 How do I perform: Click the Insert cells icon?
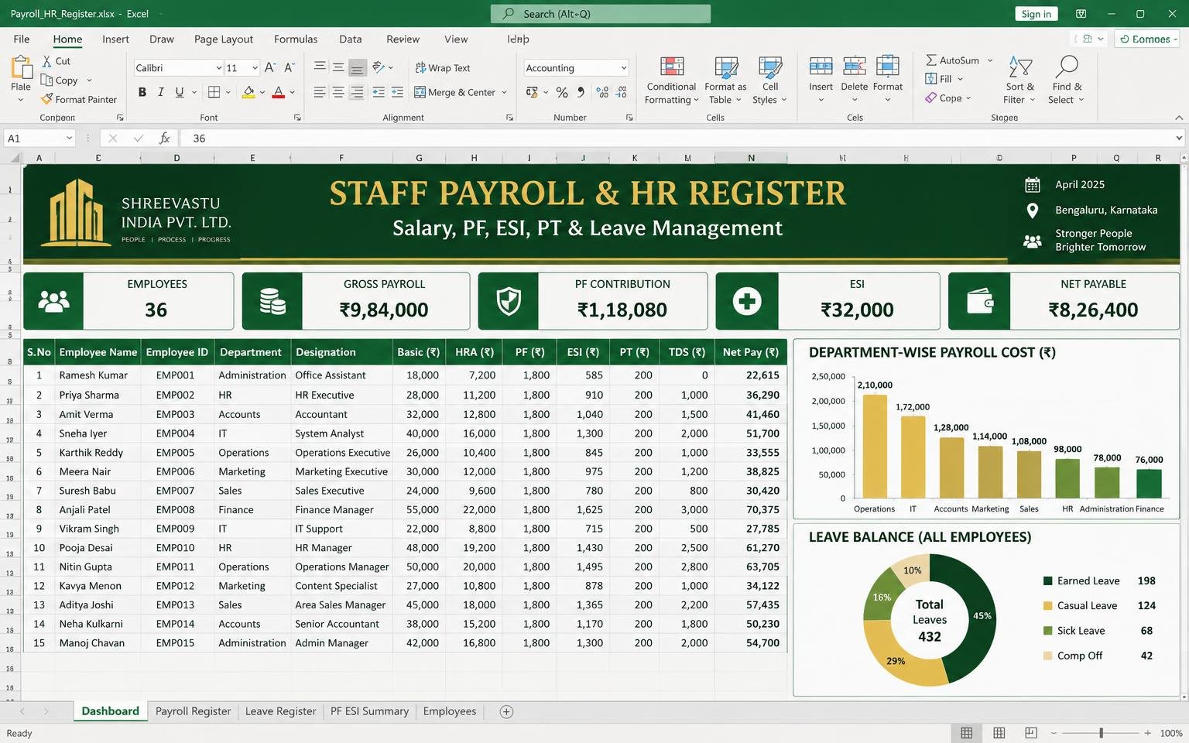(821, 67)
